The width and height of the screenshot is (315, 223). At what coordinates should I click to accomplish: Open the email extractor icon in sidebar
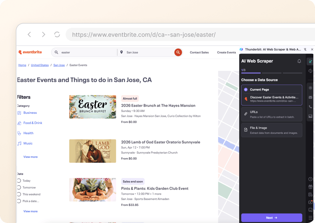(310, 97)
